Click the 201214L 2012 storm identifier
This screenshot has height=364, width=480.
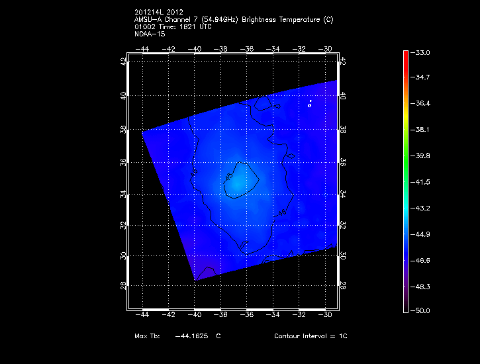tap(159, 13)
